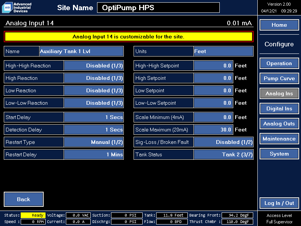Click the Advanced Industrial Devices logo

click(x=17, y=8)
